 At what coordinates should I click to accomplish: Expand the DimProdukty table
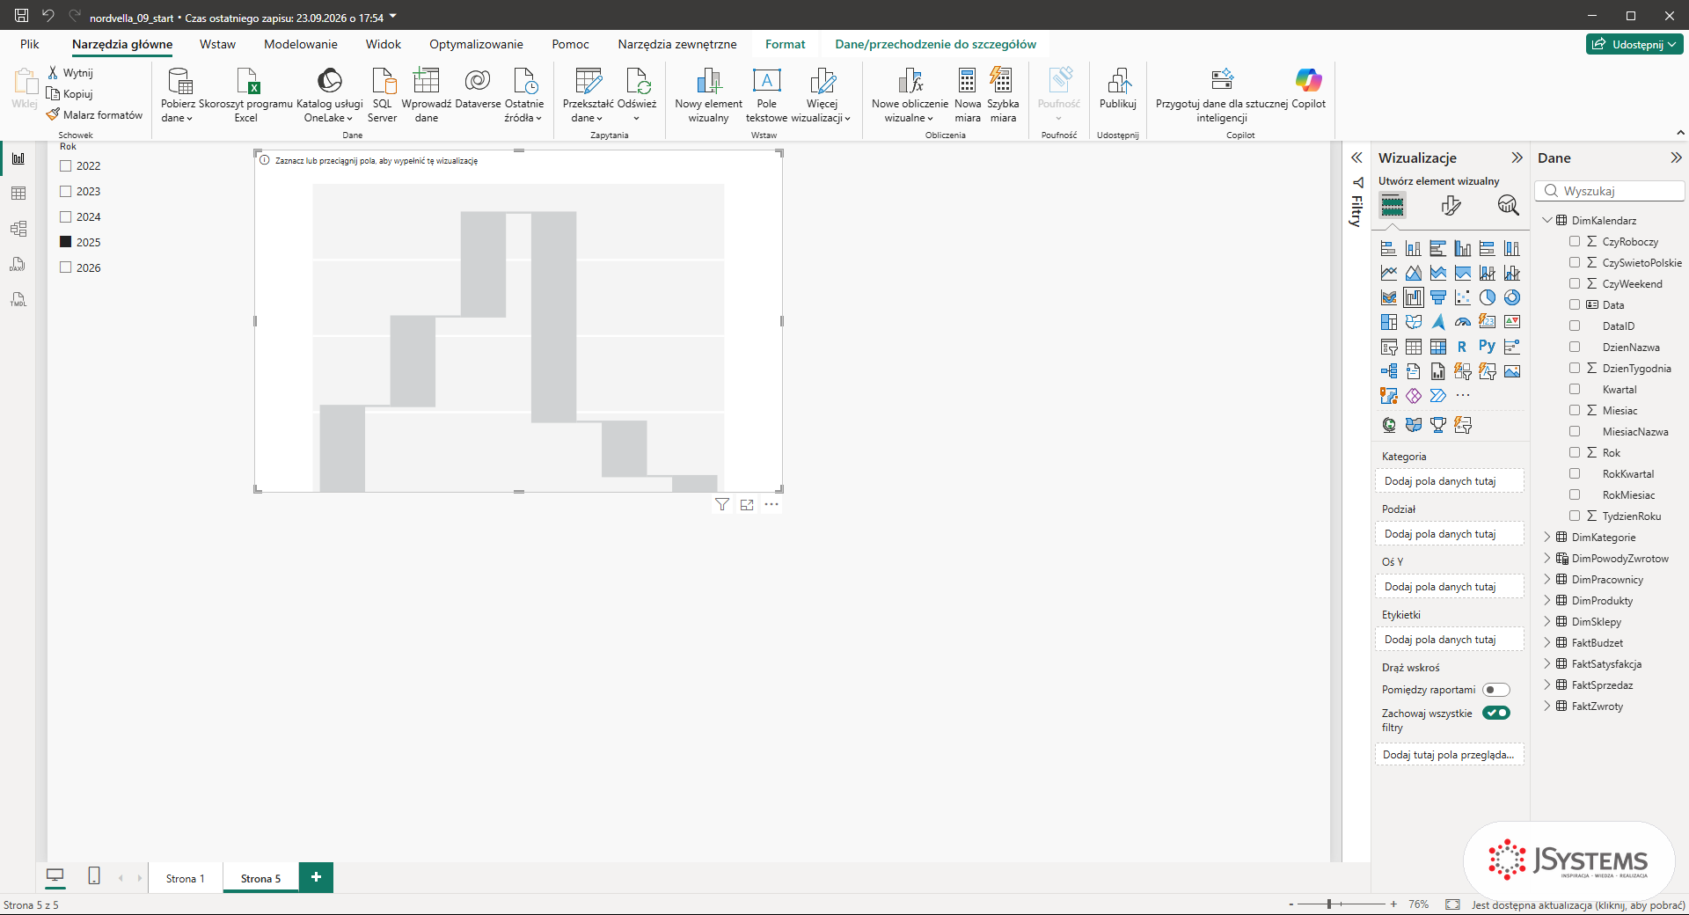(1547, 600)
